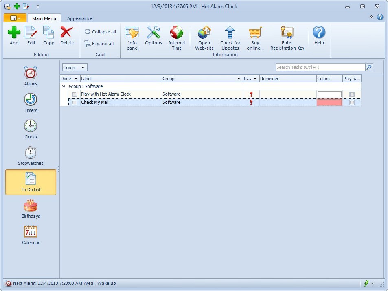Focus the Search Tasks input field
Viewport: 388px width, 291px height.
pos(320,68)
